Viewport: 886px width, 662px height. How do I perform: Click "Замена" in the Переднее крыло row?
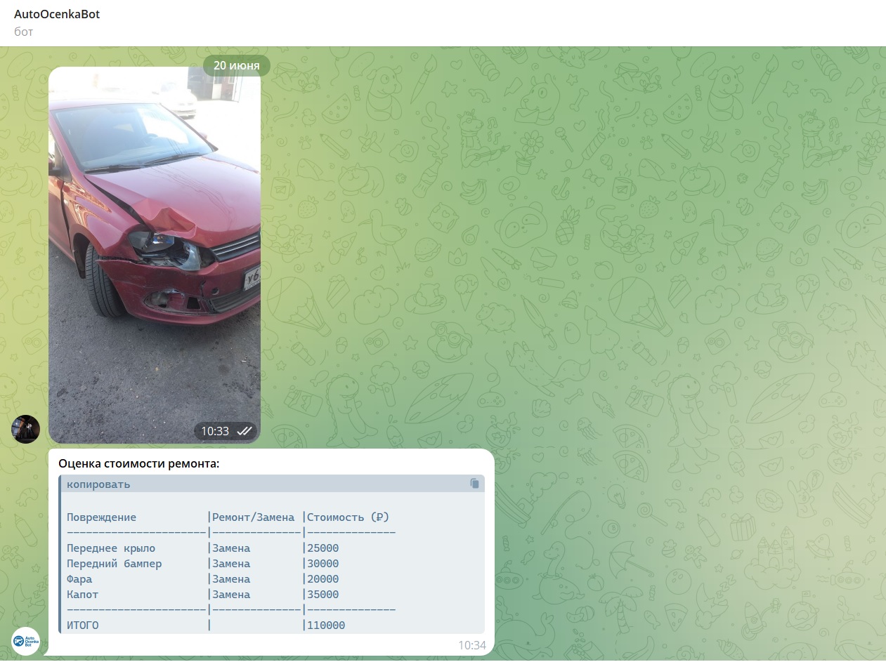tap(231, 548)
